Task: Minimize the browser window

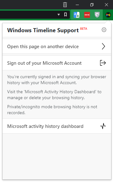Action: pyautogui.click(x=77, y=5)
